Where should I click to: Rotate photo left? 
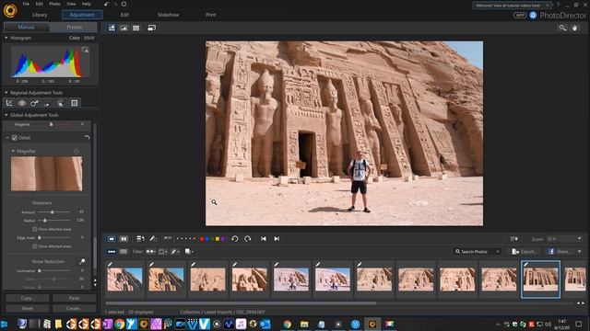click(x=235, y=239)
